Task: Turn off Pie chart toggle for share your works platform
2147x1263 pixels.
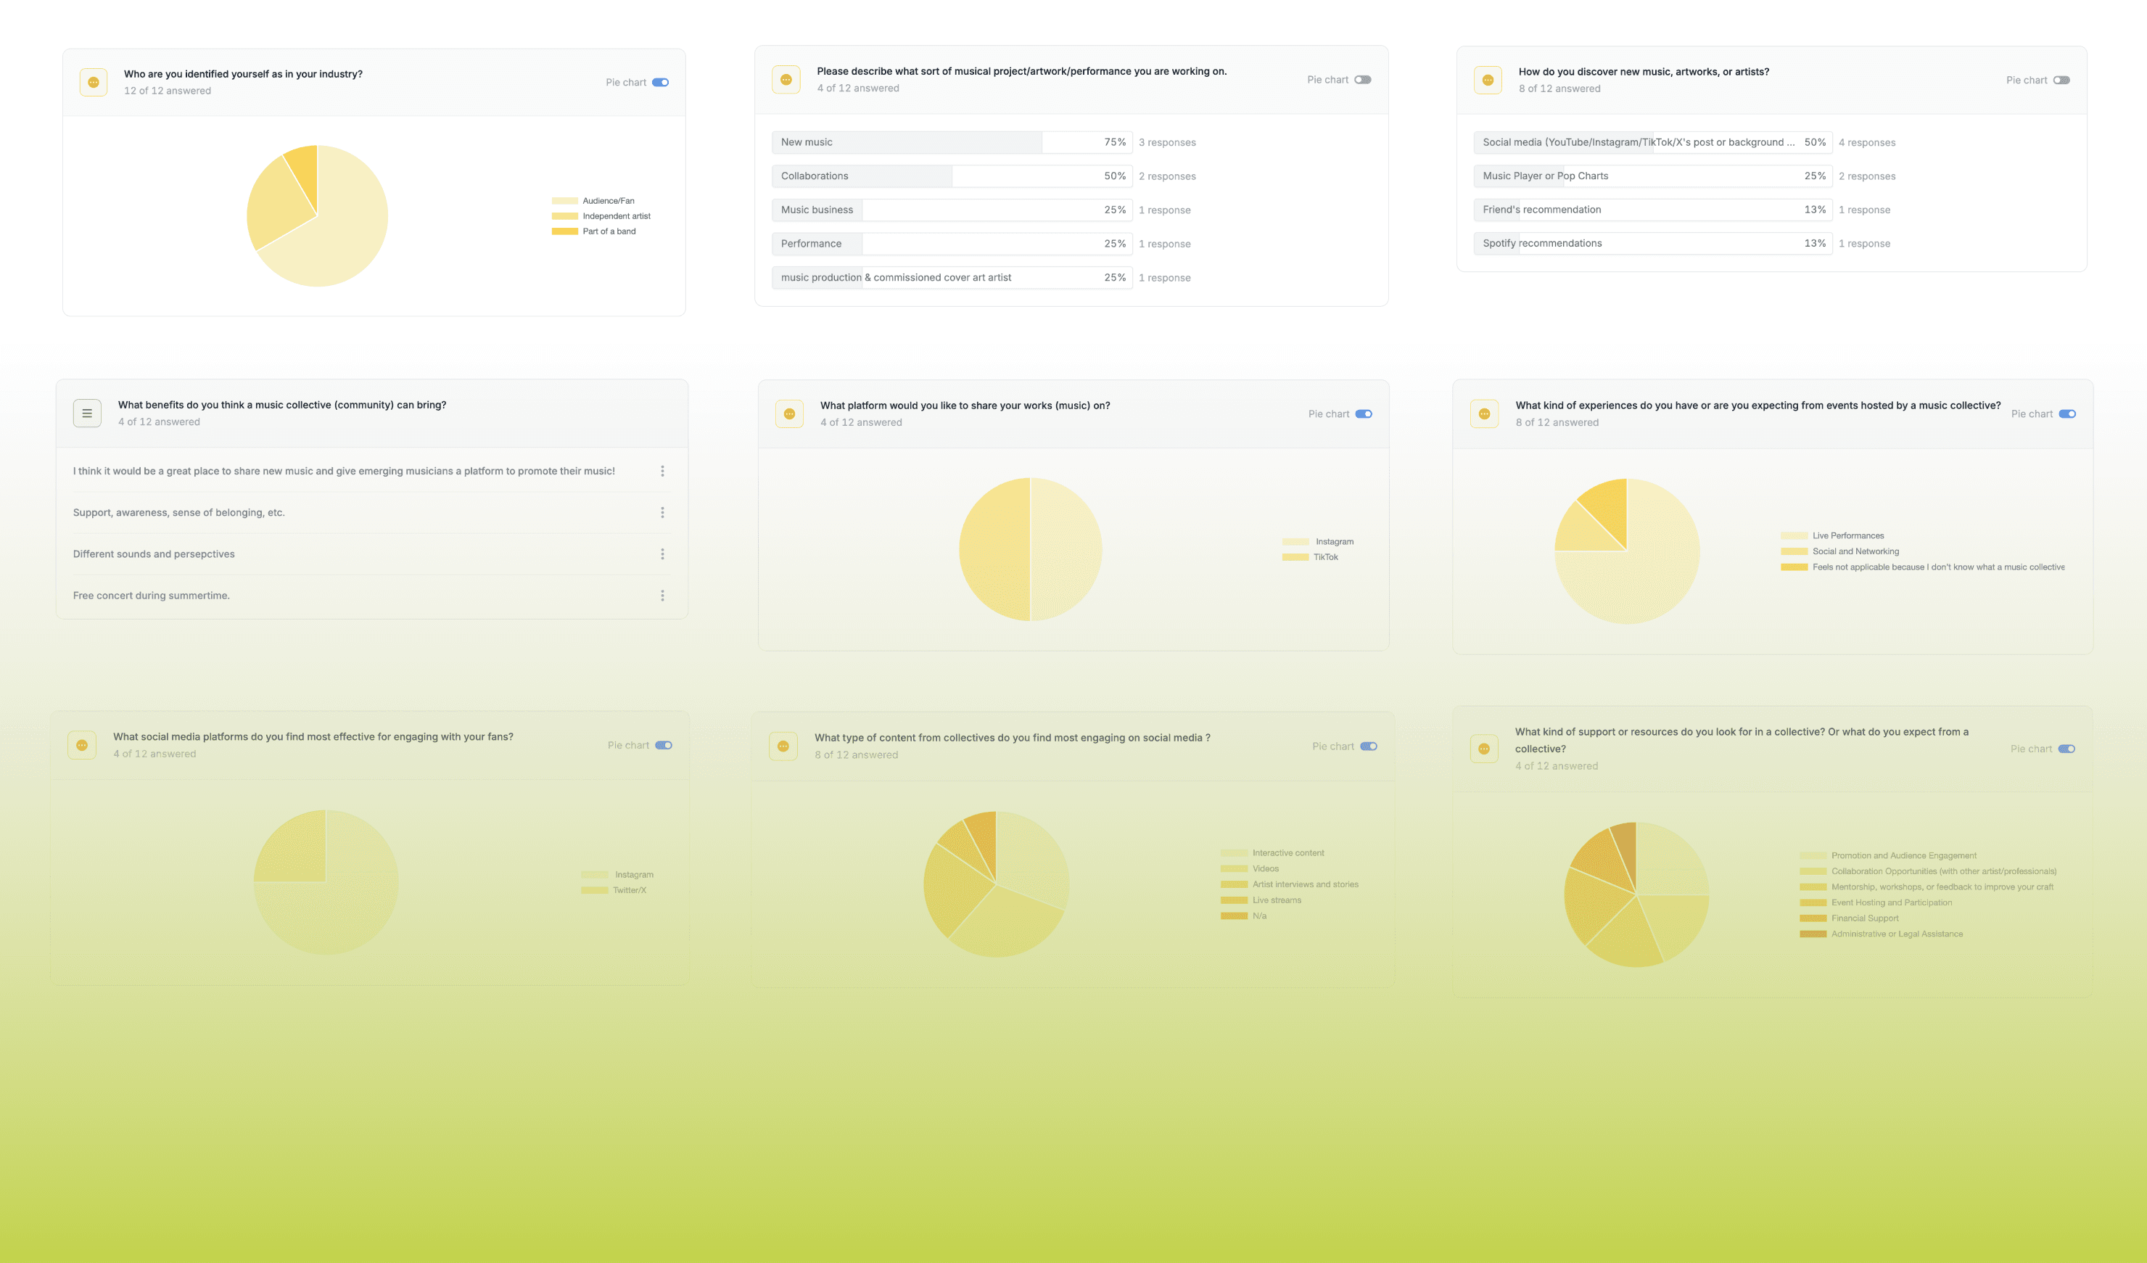Action: pyautogui.click(x=1364, y=414)
